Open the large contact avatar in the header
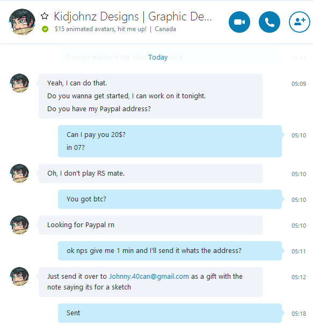 click(x=22, y=22)
